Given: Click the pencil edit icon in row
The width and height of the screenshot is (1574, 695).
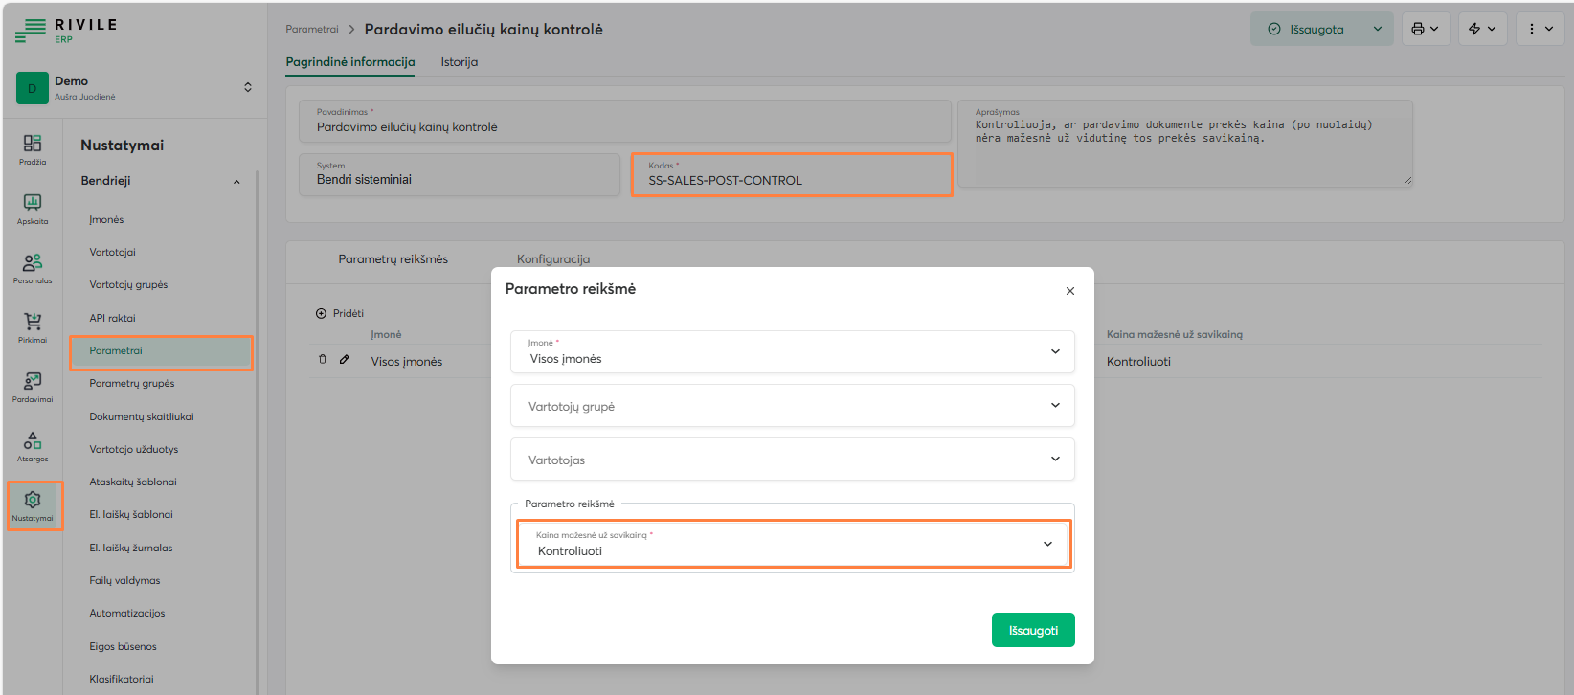Looking at the screenshot, I should [x=345, y=360].
